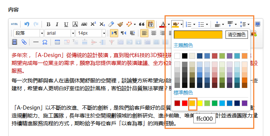Image resolution: width=270 pixels, height=136 pixels.
Task: Expand the font color picker arrow
Action: 169,24
